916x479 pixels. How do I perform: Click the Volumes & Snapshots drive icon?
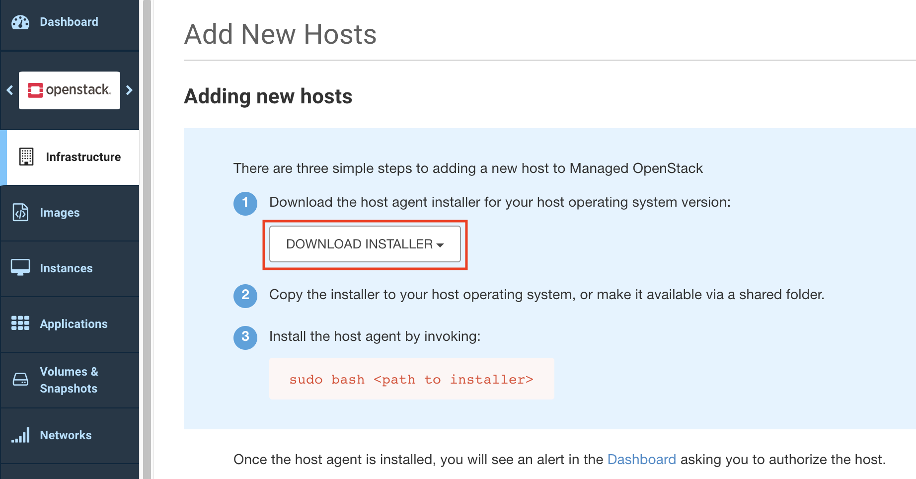20,380
